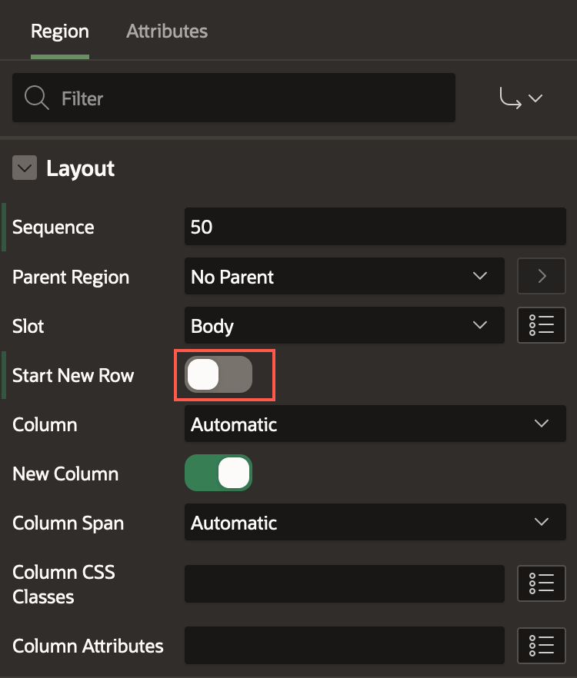The width and height of the screenshot is (577, 678).
Task: Click the Go to Parent Region arrow button
Action: 542,276
